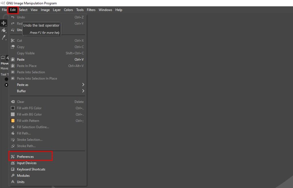The height and width of the screenshot is (188, 293).
Task: Expand the Buffer submenu arrow
Action: point(83,91)
